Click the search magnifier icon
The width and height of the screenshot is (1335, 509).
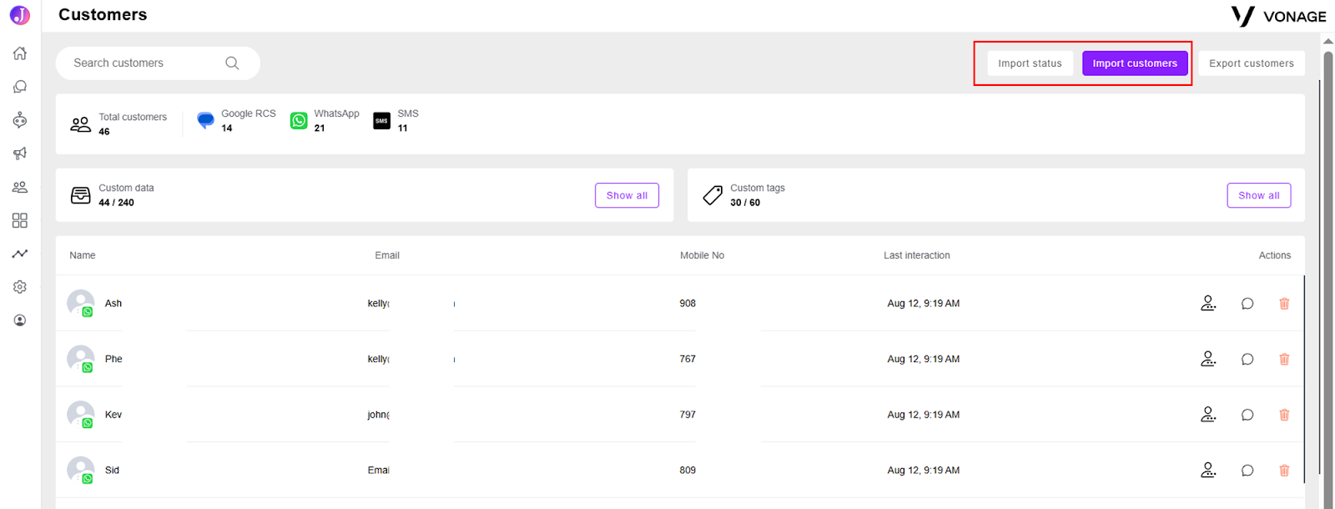(232, 63)
